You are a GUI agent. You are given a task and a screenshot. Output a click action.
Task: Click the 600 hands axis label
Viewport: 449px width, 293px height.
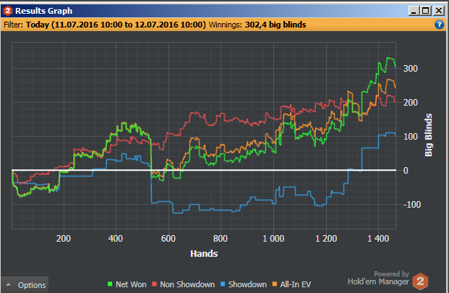168,239
